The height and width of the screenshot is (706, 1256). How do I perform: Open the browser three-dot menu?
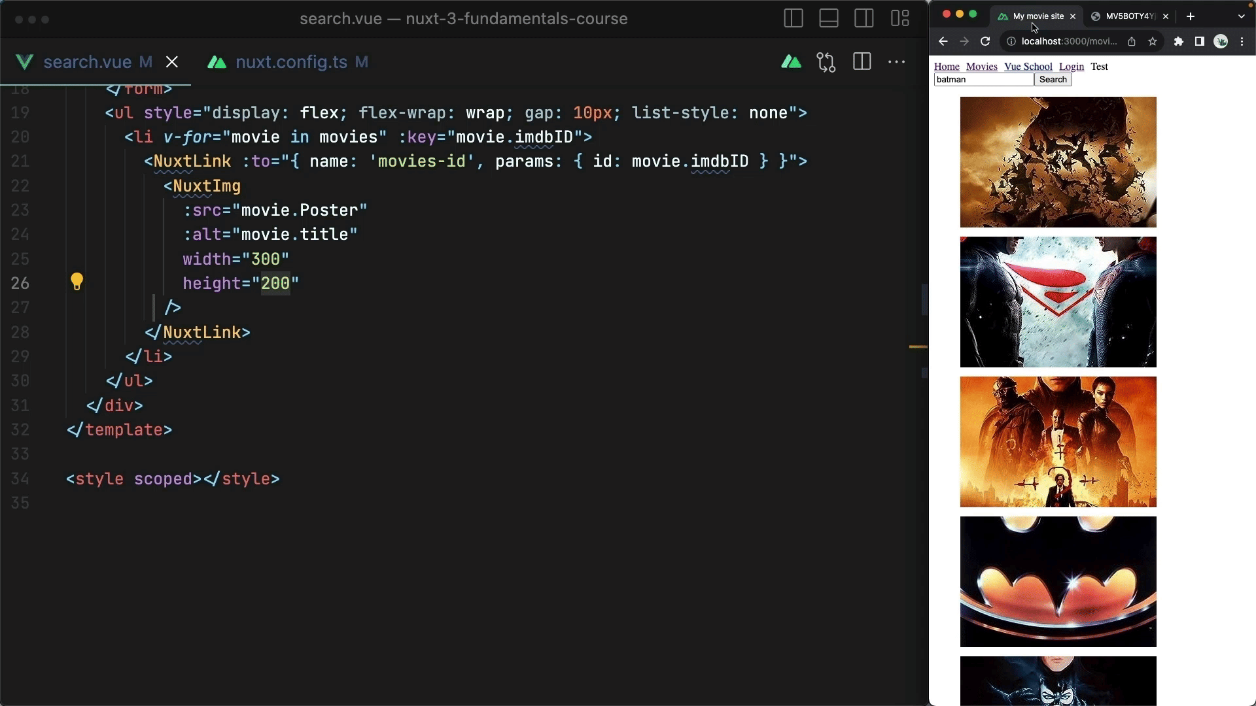[1242, 41]
